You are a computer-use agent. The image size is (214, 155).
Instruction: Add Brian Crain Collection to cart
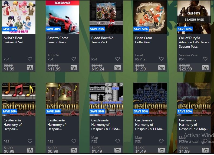(x=162, y=68)
